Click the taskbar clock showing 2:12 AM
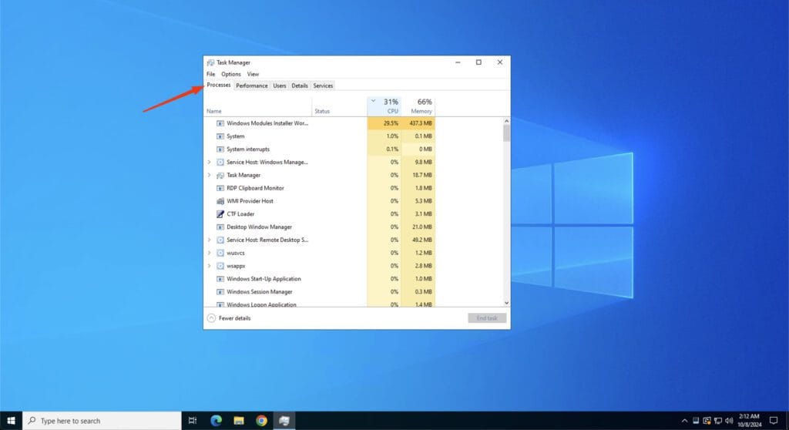The height and width of the screenshot is (430, 789). (x=749, y=421)
